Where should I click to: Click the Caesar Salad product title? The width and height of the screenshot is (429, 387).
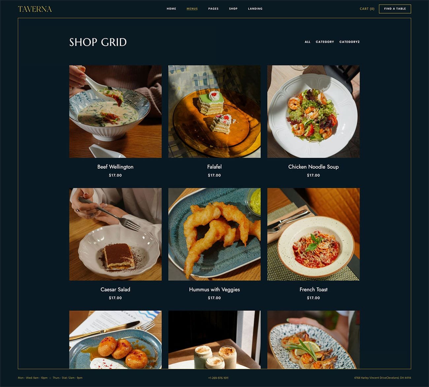click(x=115, y=290)
